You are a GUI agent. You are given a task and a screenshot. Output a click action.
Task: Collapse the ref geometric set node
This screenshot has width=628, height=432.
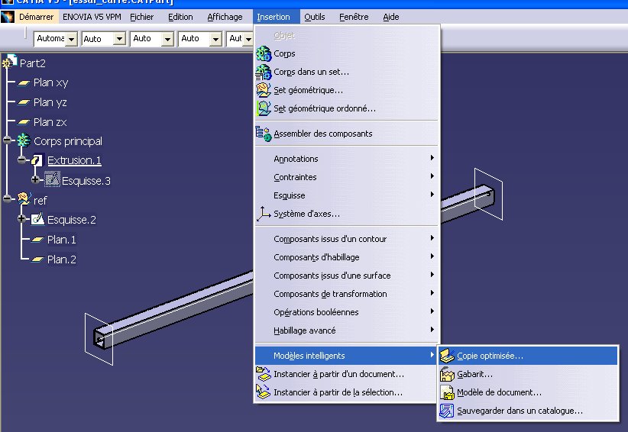(x=8, y=198)
